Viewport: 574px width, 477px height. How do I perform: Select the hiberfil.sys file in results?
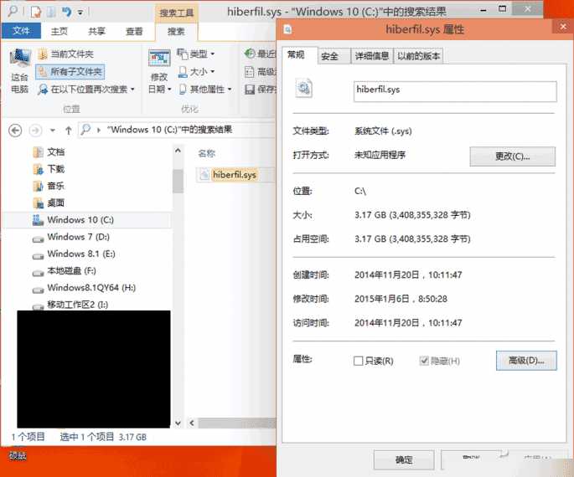pyautogui.click(x=234, y=175)
